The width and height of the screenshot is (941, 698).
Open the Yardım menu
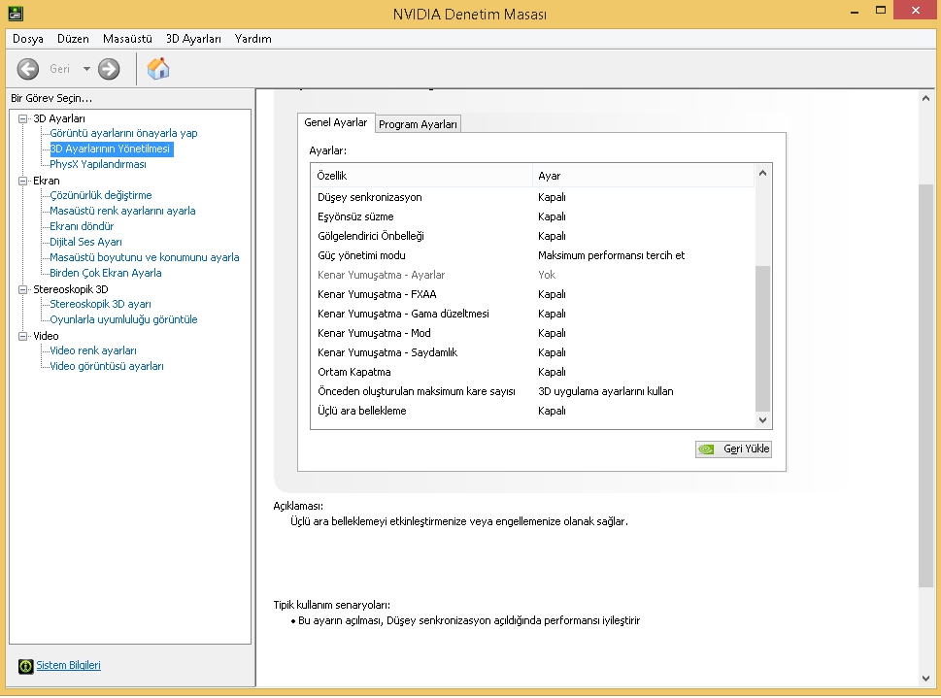coord(252,39)
